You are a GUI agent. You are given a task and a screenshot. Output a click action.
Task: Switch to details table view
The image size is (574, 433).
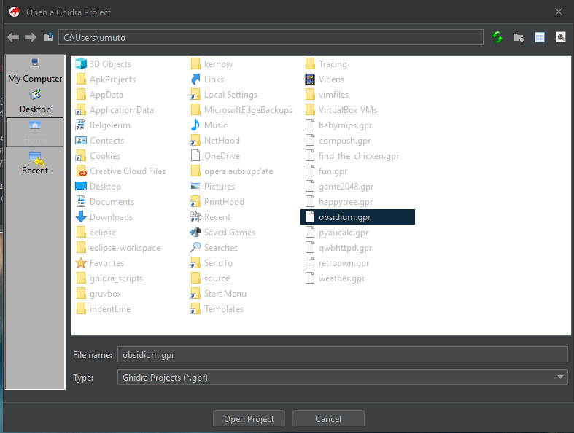pyautogui.click(x=540, y=37)
